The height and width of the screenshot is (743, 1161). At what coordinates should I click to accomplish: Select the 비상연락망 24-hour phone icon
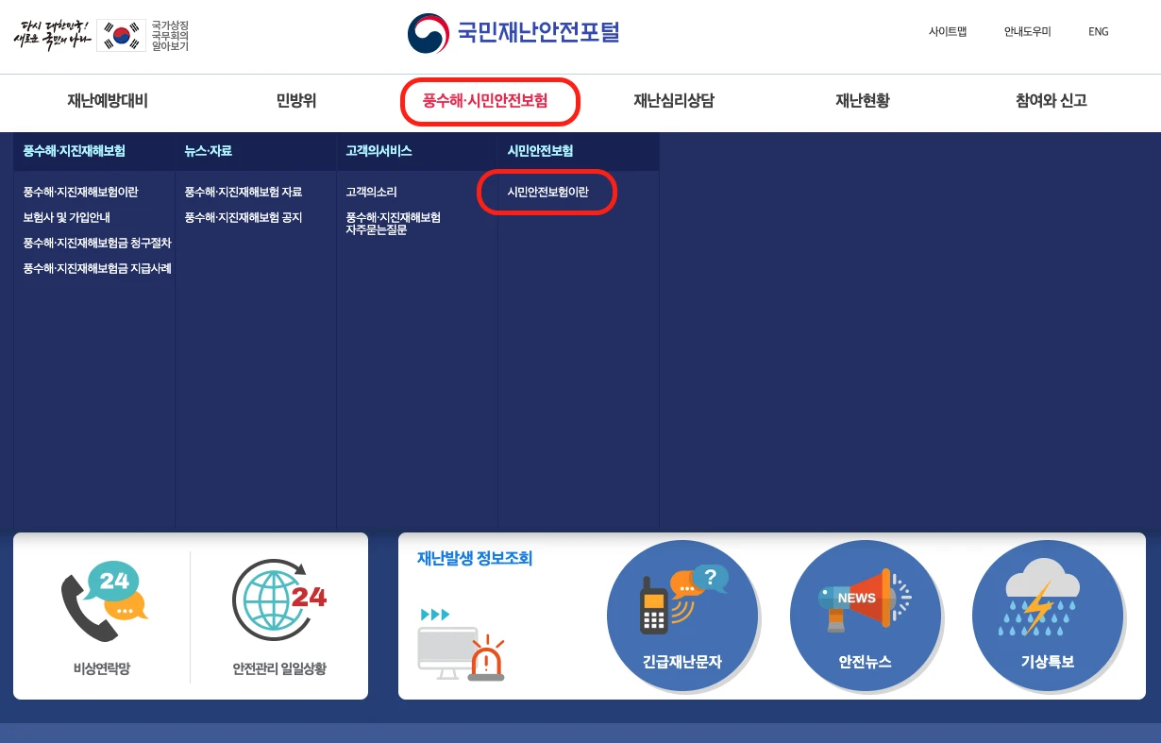99,599
